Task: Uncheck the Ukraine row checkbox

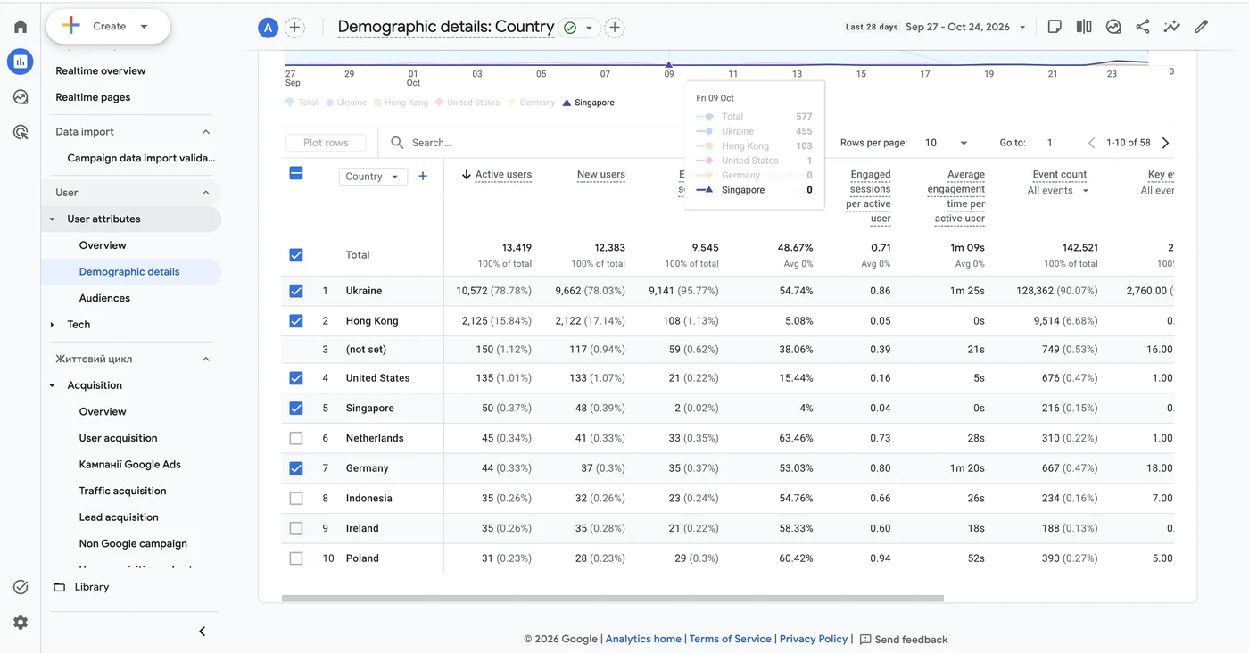Action: pyautogui.click(x=296, y=291)
